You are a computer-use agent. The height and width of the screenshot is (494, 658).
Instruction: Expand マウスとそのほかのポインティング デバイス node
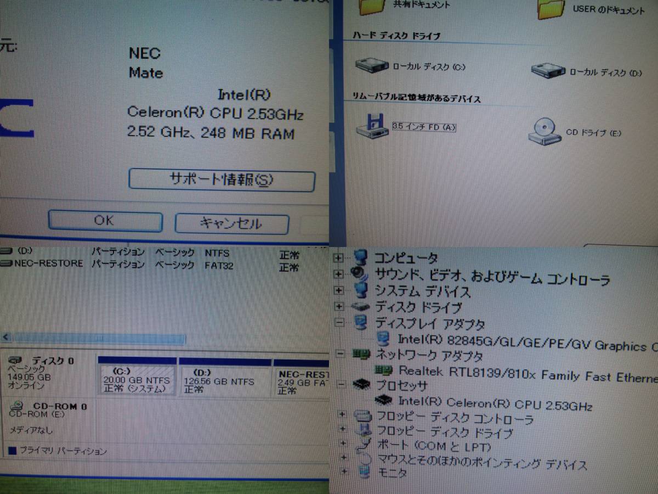click(x=344, y=457)
